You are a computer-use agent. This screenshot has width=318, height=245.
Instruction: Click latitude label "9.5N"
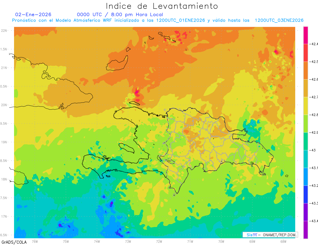[4, 123]
